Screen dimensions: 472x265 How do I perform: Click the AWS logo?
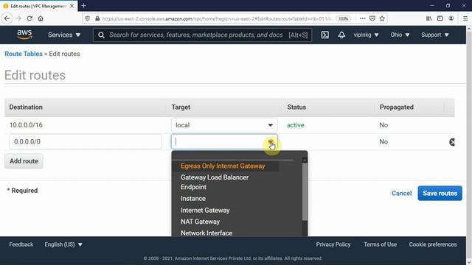pyautogui.click(x=24, y=35)
